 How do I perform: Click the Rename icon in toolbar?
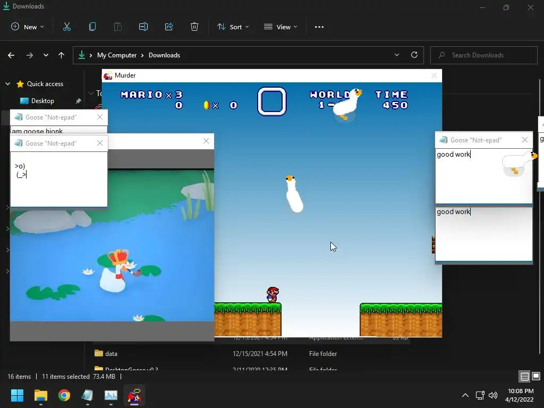143,27
